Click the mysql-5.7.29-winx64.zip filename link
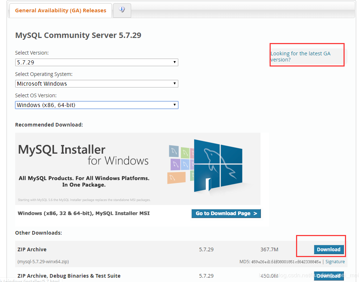This screenshot has height=282, width=362. [43, 261]
